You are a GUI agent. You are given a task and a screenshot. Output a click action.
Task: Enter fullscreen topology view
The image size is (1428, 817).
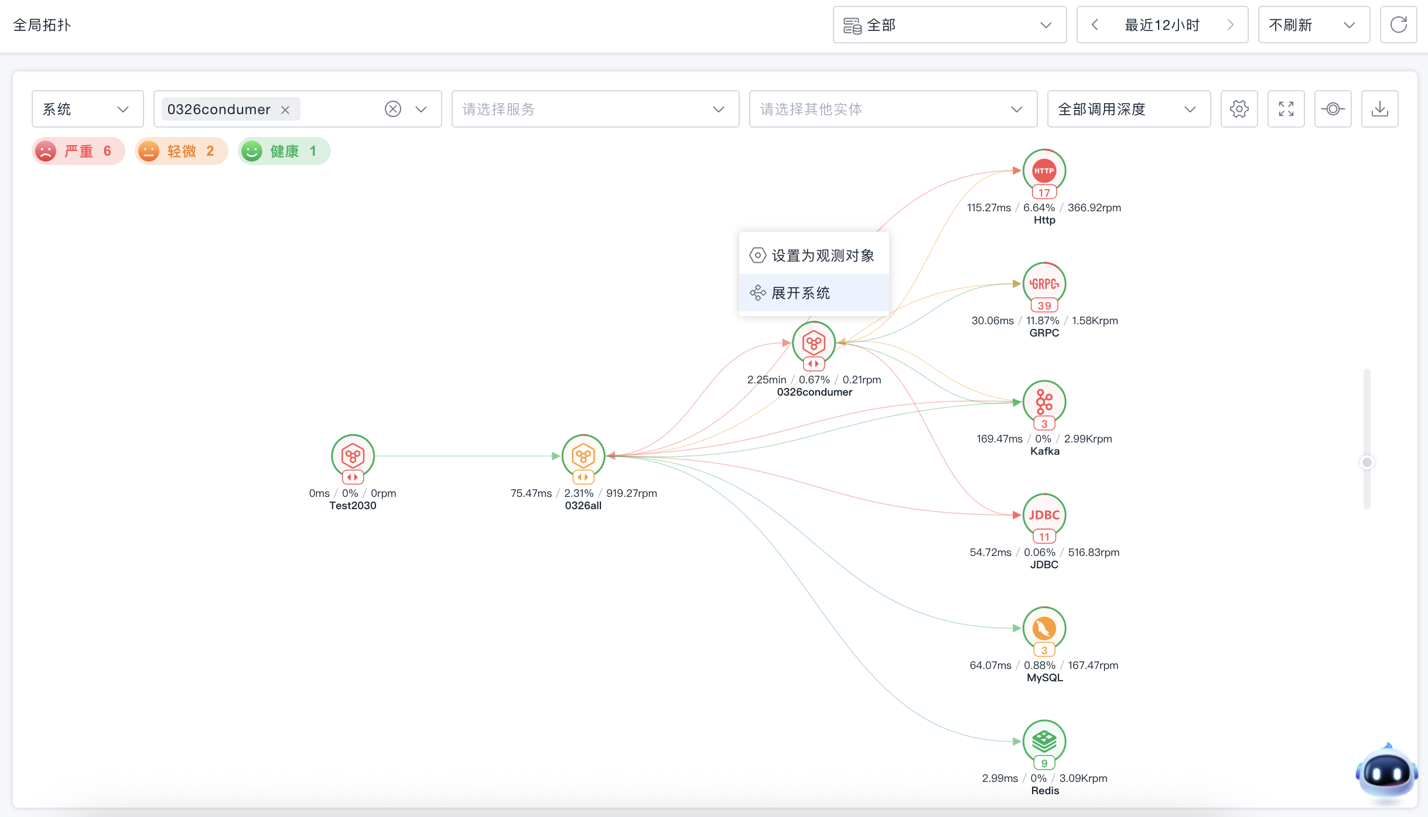(1286, 109)
